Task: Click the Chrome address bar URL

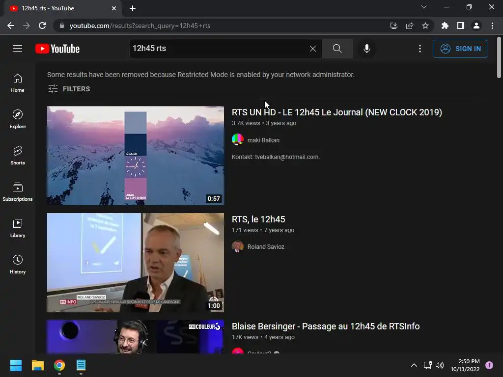Action: [140, 26]
